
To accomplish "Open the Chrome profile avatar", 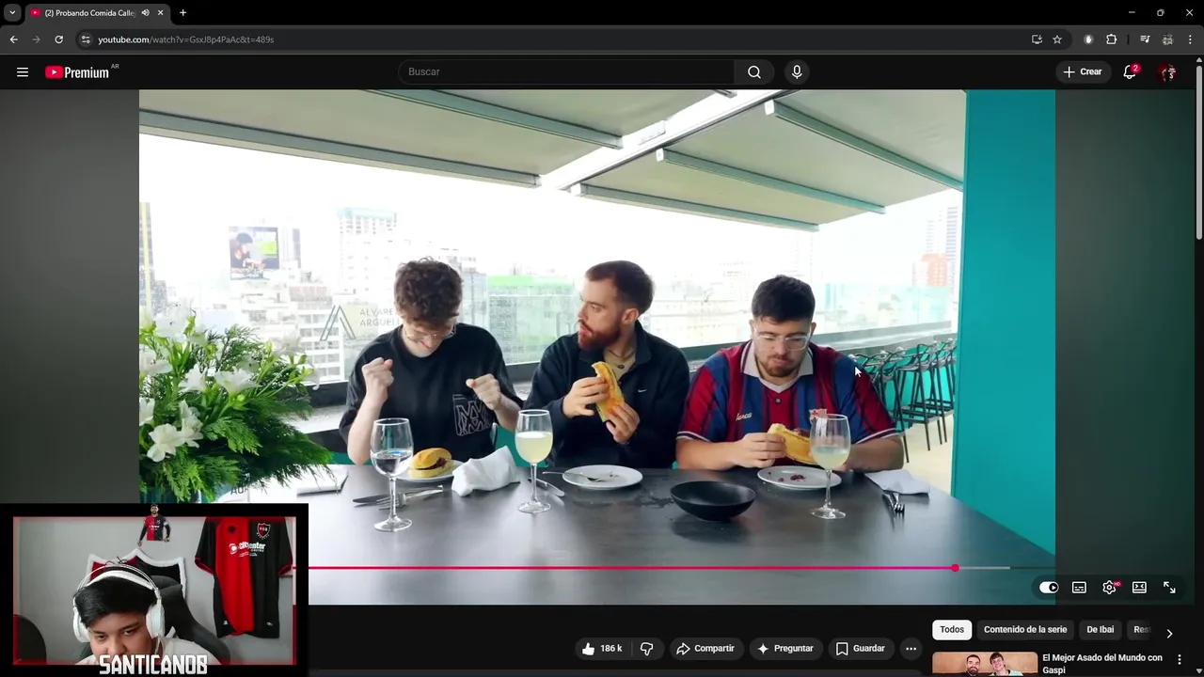I will tap(1167, 39).
